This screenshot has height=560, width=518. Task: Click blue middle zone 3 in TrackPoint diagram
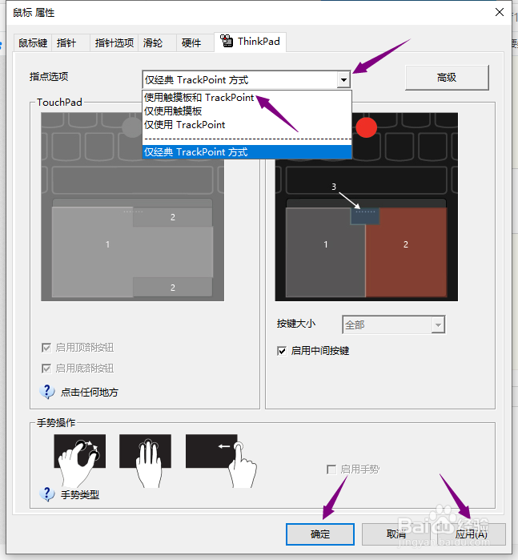(365, 216)
